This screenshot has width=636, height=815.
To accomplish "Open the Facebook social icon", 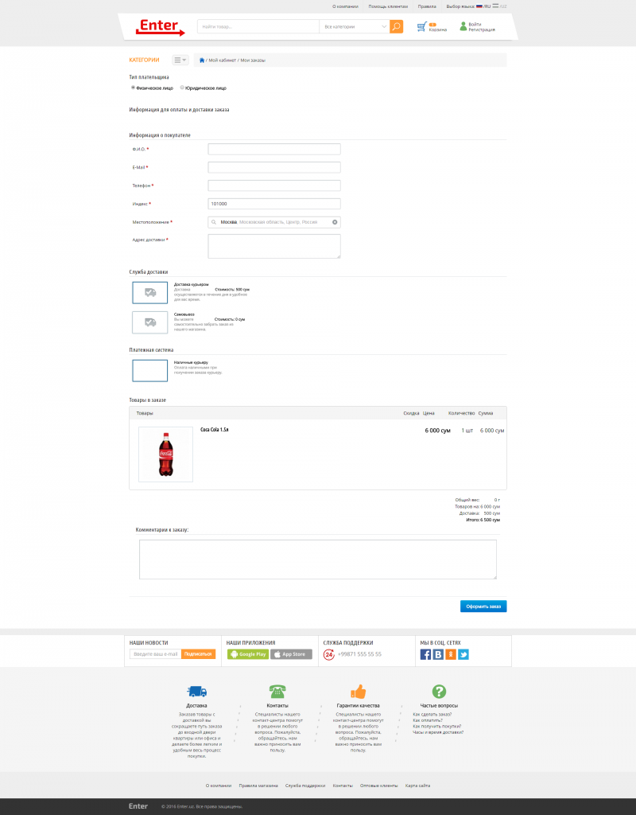I will [x=425, y=654].
